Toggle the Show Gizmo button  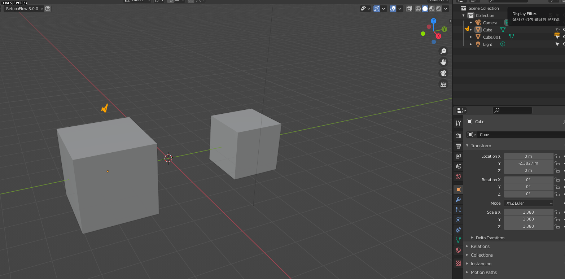pos(377,9)
